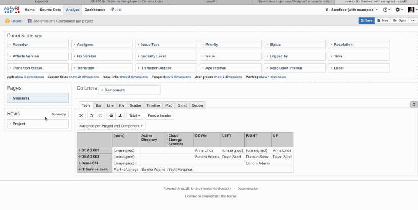Screen dimensions: 418x210
Task: Click the Component dimension in Columns
Action: coord(129,90)
